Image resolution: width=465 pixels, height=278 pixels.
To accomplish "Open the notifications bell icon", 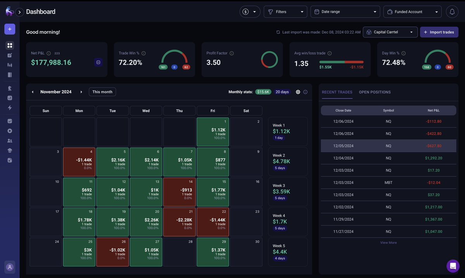I will pyautogui.click(x=452, y=12).
